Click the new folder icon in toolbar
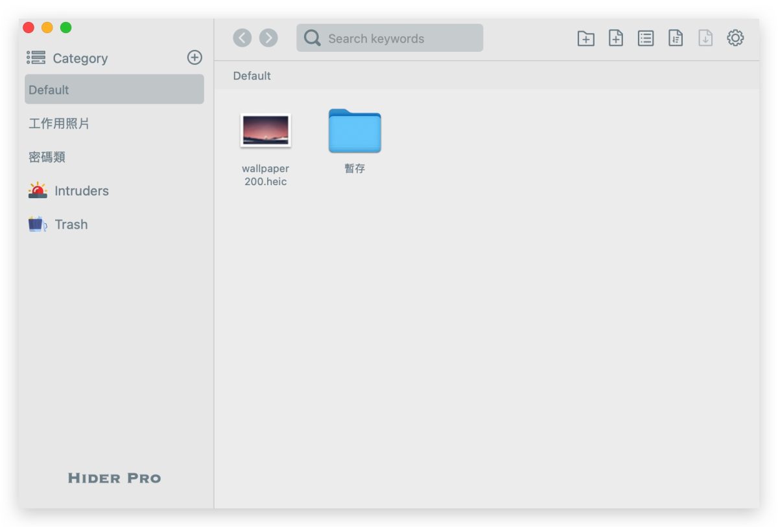This screenshot has width=778, height=527. click(585, 39)
